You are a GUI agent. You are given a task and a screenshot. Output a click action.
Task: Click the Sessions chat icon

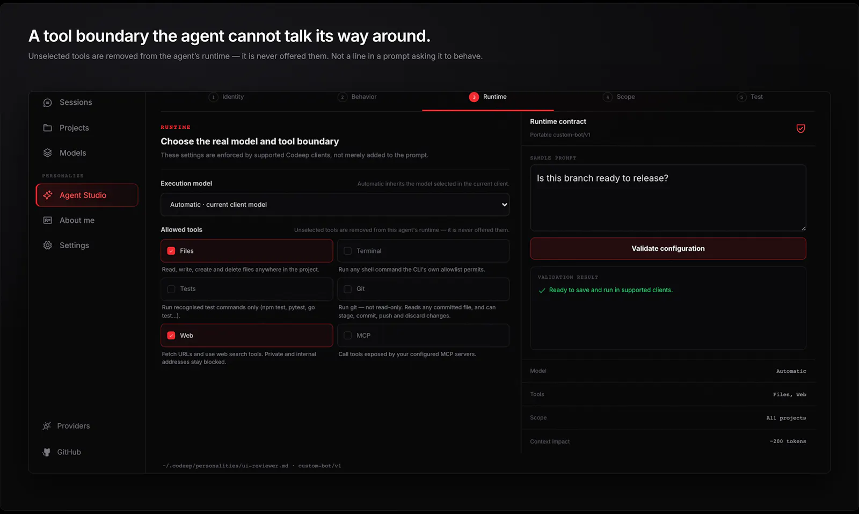click(x=47, y=103)
